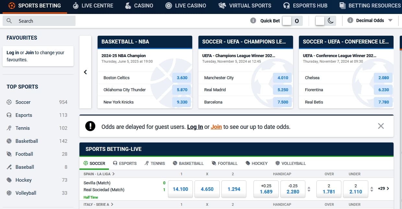402x209 pixels.
Task: Click the Esports headset icon in sidebar
Action: pos(9,115)
